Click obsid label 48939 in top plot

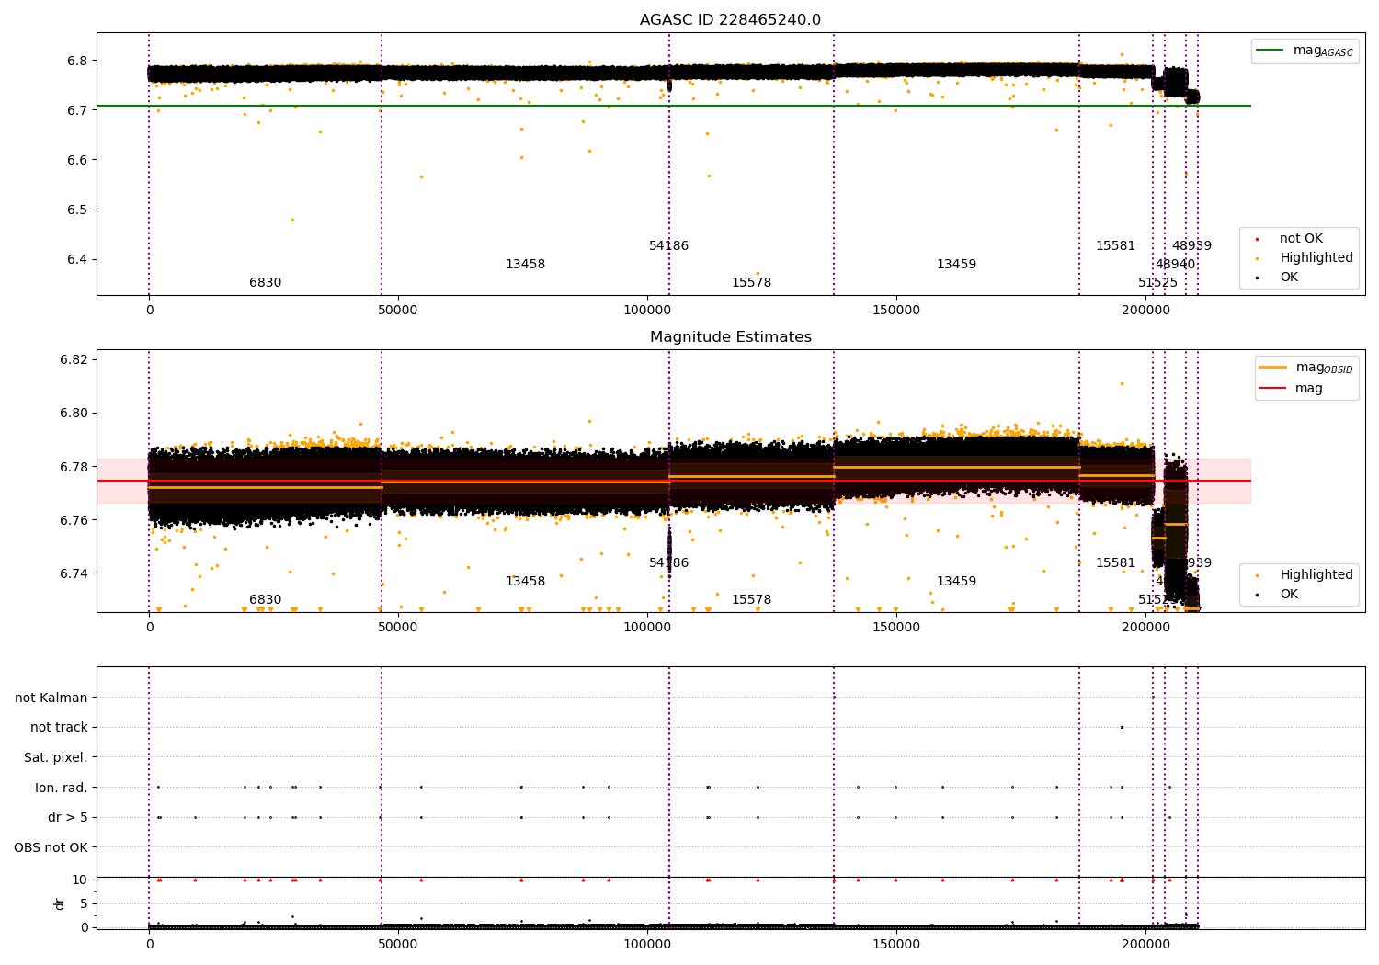(x=1191, y=246)
